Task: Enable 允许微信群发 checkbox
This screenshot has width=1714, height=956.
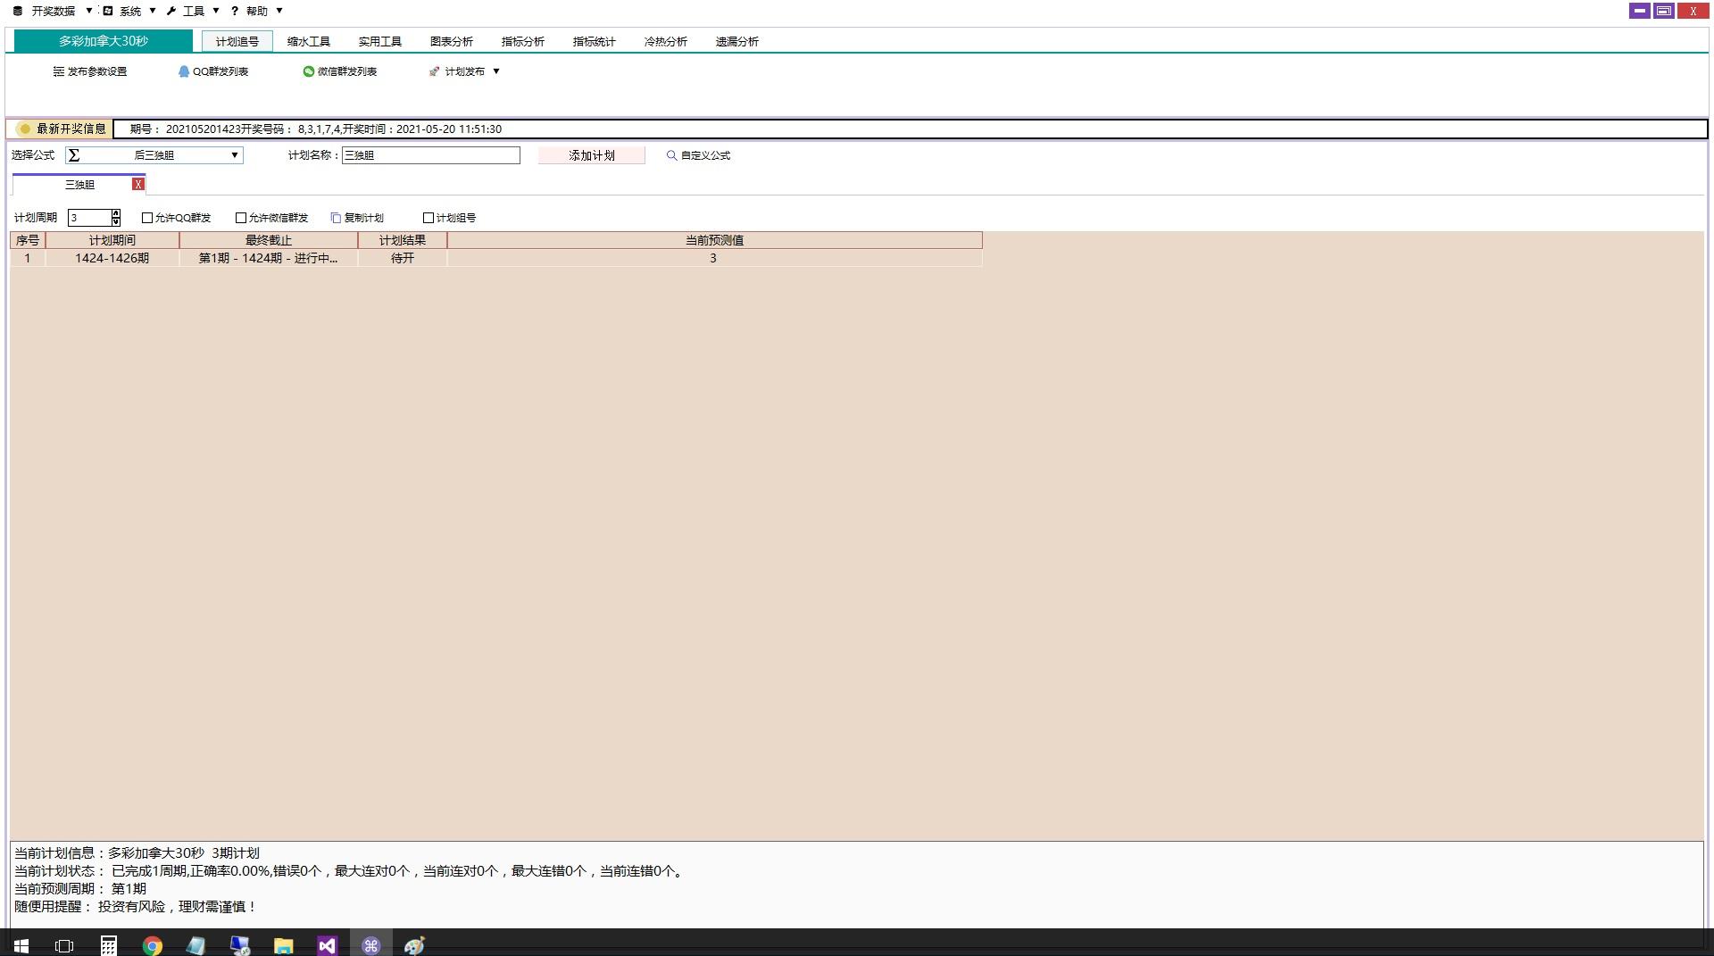Action: click(241, 218)
